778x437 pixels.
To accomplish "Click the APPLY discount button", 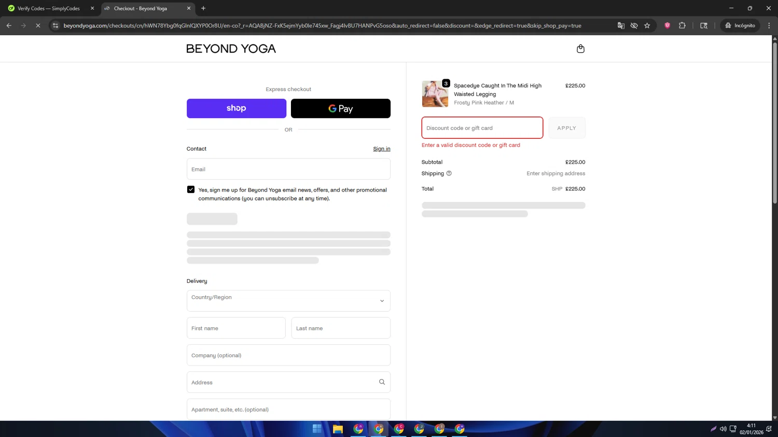I will (x=567, y=128).
